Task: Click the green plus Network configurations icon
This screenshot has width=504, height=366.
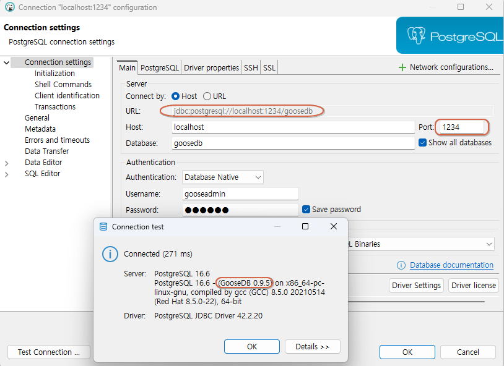Action: click(x=402, y=67)
